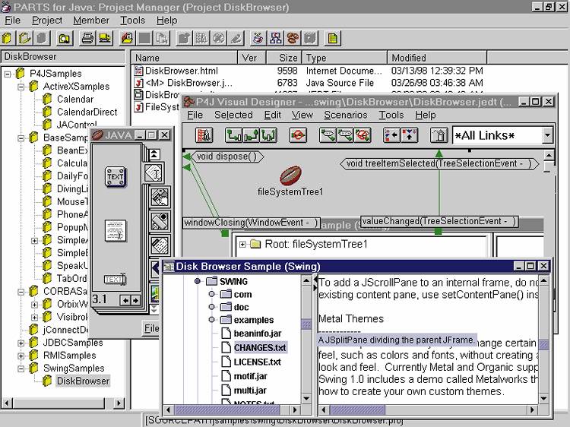This screenshot has width=570, height=427.
Task: Select the Calendar sample in project tree
Action: click(x=75, y=100)
